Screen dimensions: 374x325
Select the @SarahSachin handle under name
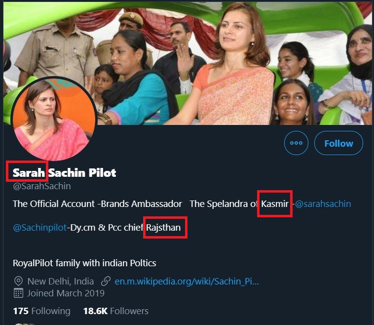pos(42,186)
